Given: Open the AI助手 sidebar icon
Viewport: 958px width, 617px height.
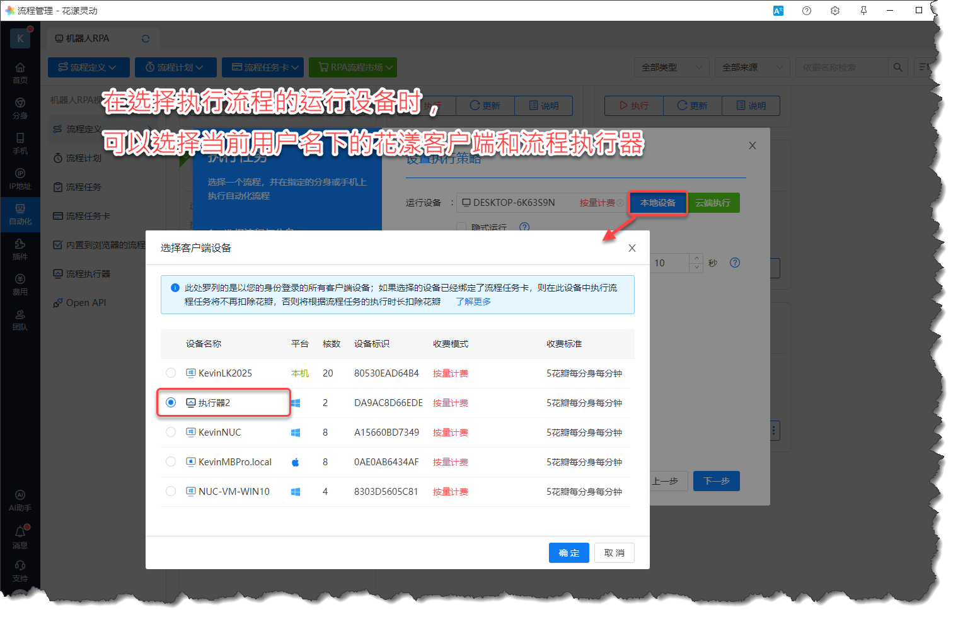Looking at the screenshot, I should click(x=20, y=500).
